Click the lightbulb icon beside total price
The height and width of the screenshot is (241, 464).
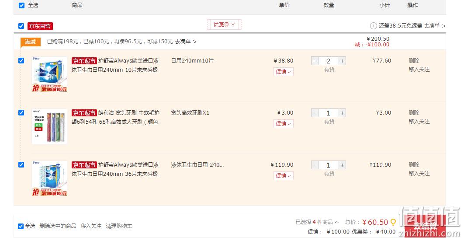393,222
